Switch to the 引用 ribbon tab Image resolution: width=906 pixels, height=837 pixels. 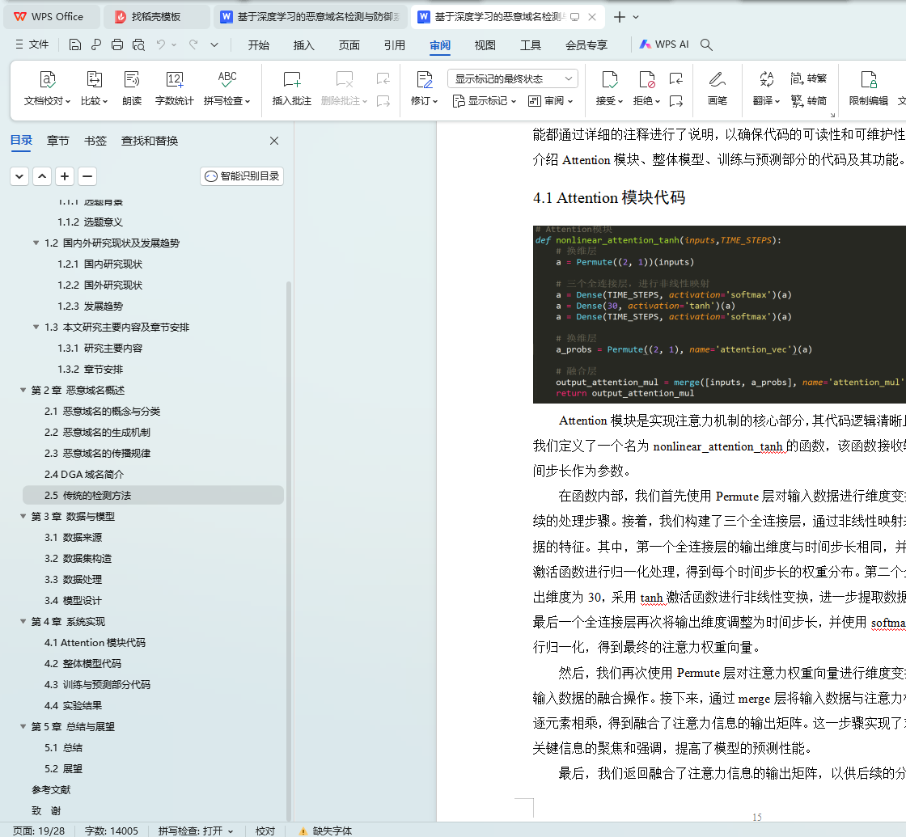(395, 45)
